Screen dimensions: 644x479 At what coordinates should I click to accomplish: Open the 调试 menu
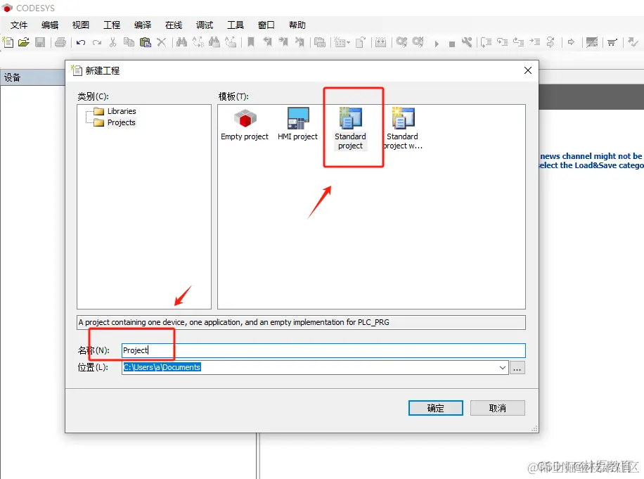[205, 25]
